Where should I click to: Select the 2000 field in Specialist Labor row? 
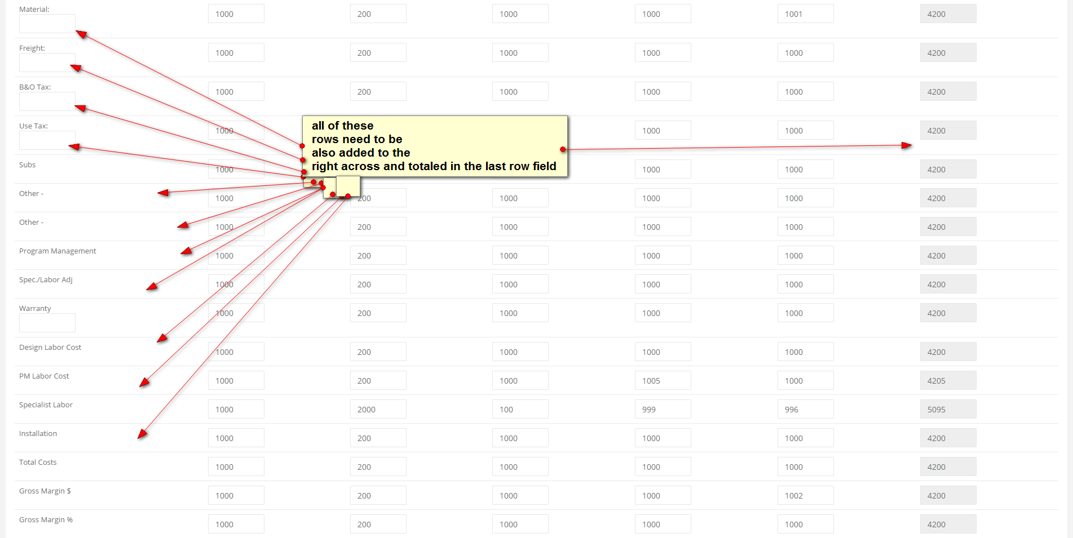[378, 410]
